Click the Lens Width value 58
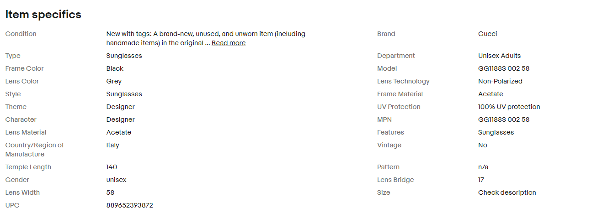The image size is (592, 213). pyautogui.click(x=110, y=192)
